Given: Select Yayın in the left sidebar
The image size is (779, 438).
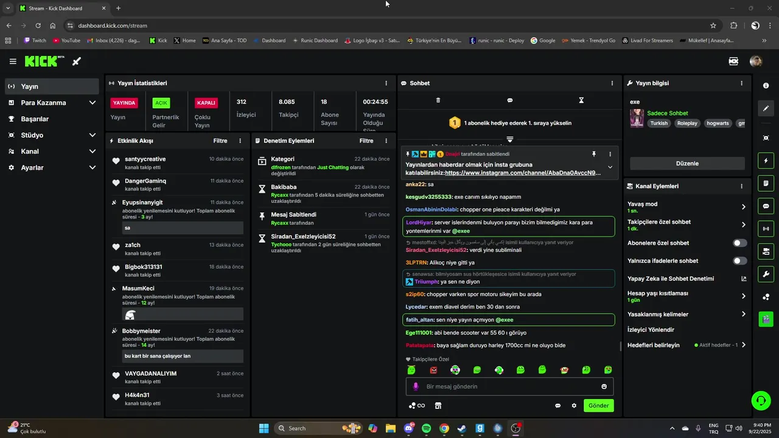Looking at the screenshot, I should (52, 86).
